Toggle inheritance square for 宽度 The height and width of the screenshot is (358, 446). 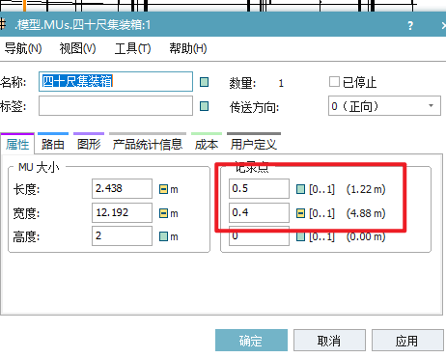[163, 213]
